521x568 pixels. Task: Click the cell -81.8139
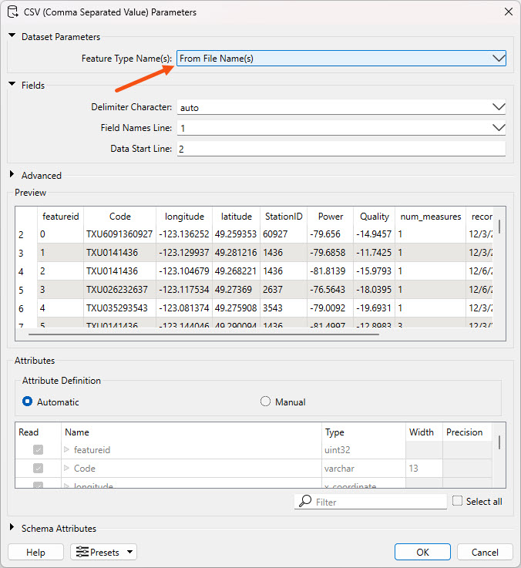[331, 271]
